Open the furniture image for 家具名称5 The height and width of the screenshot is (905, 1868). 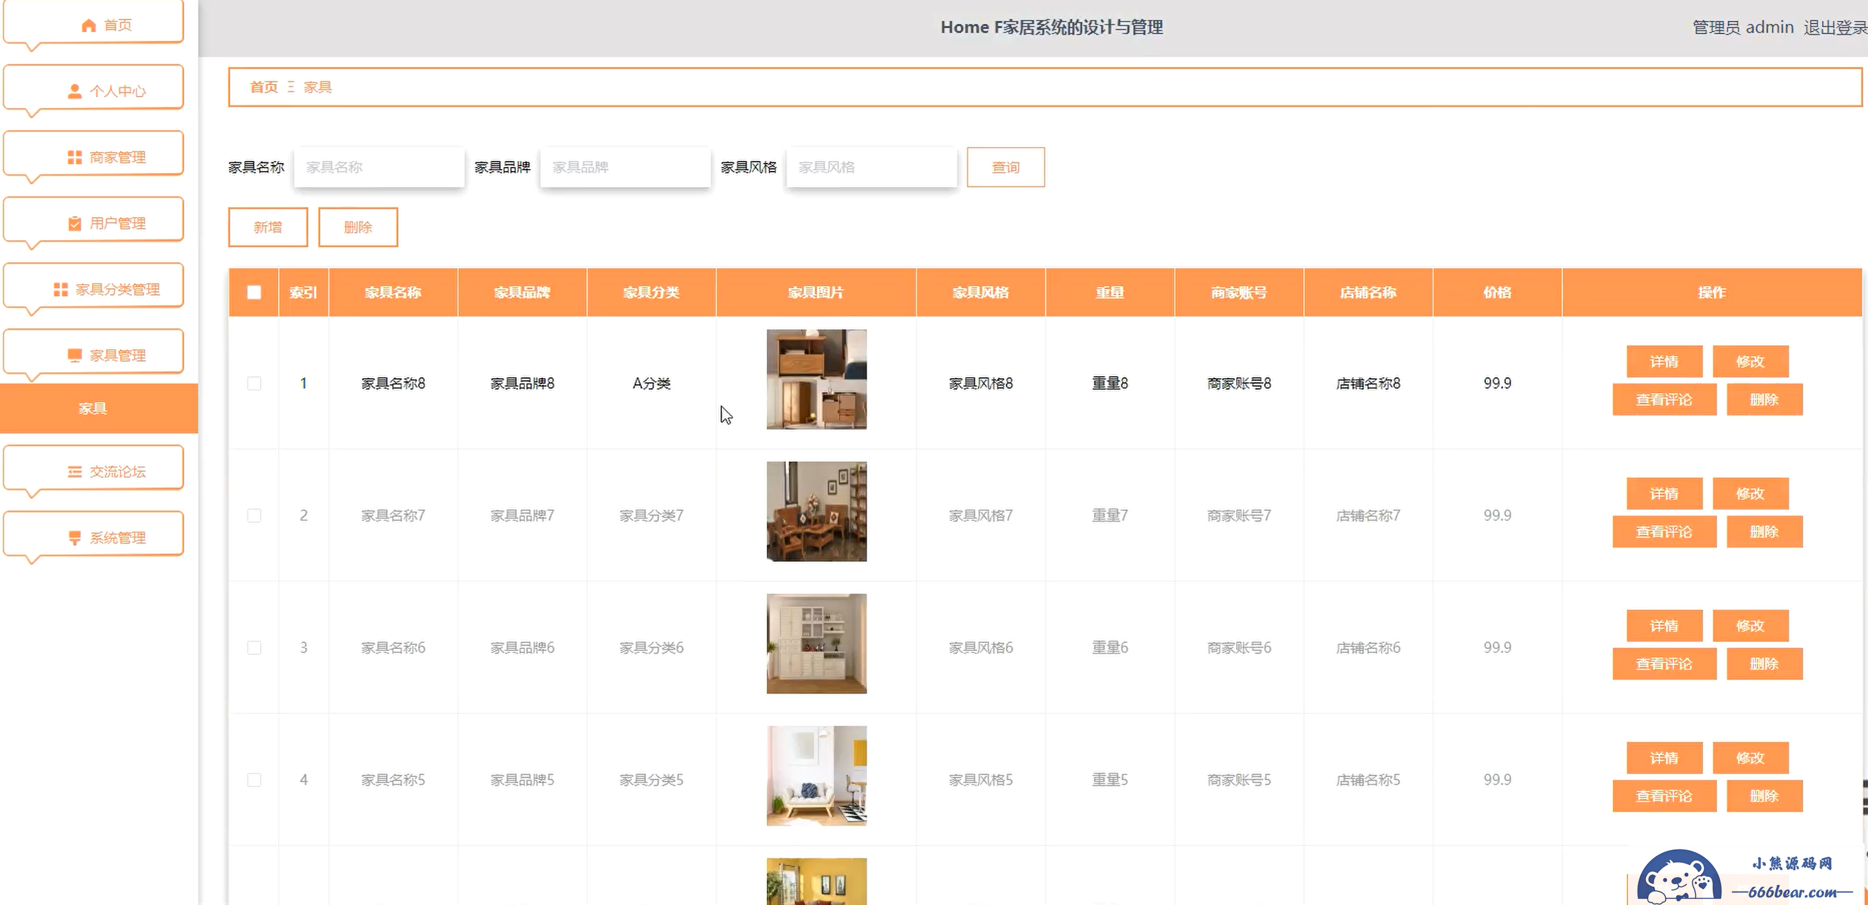816,776
